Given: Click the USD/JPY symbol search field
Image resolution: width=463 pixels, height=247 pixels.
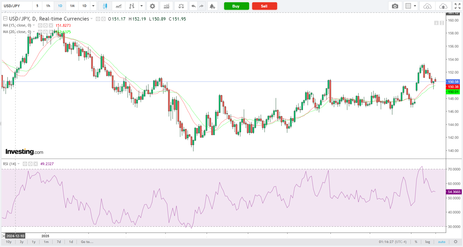Looking at the screenshot, I should pyautogui.click(x=17, y=6).
